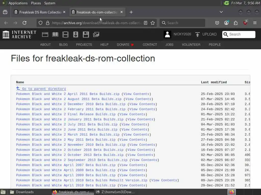
Task: Open the Firefox account icon
Action: 226,23
